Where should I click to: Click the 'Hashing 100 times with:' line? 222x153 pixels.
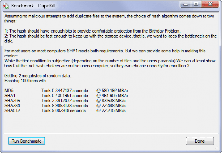pos(25,80)
